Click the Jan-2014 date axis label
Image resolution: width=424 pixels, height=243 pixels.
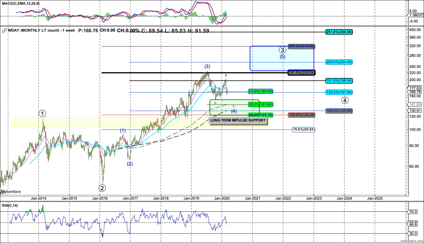tap(38, 198)
